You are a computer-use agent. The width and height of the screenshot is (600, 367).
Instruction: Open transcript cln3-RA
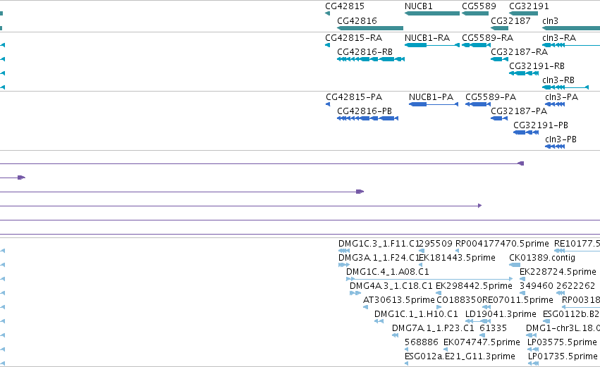559,38
